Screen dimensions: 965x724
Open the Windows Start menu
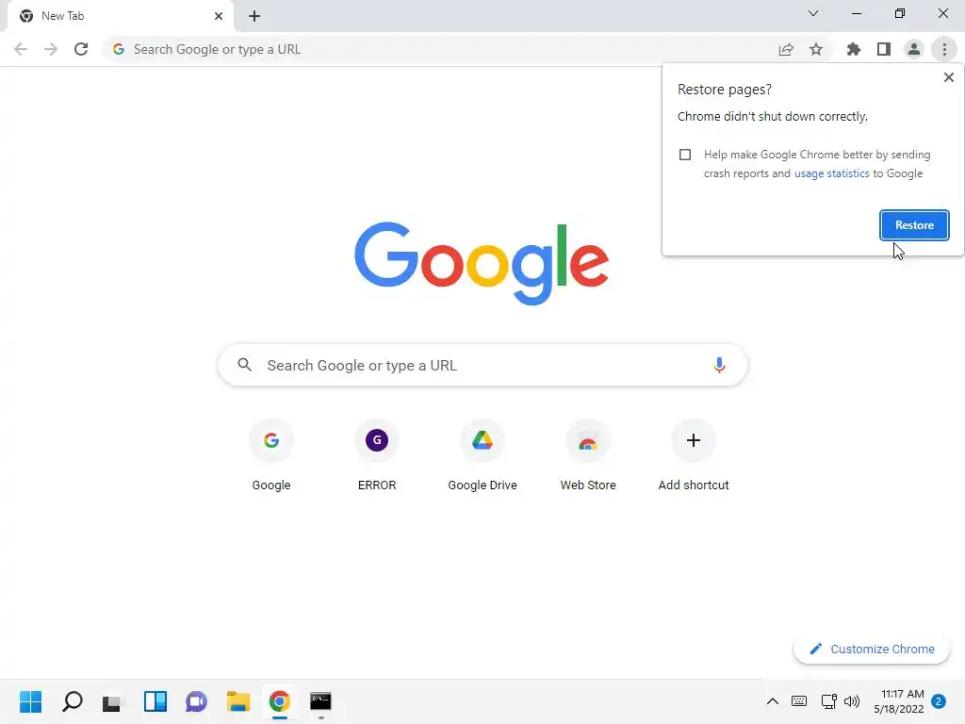point(31,701)
